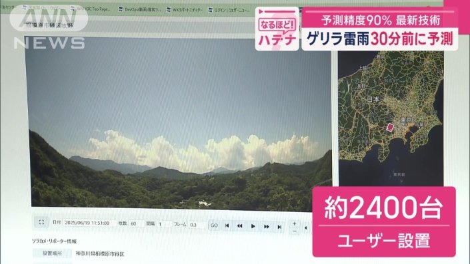Click the left arrow next to zoom controls
The height and width of the screenshot is (264, 470).
pyautogui.click(x=305, y=228)
